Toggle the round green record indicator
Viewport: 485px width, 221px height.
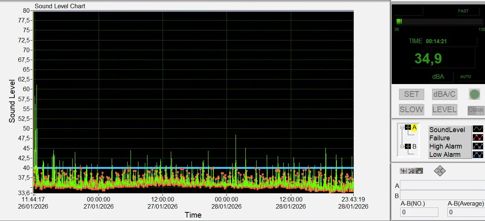[x=474, y=94]
